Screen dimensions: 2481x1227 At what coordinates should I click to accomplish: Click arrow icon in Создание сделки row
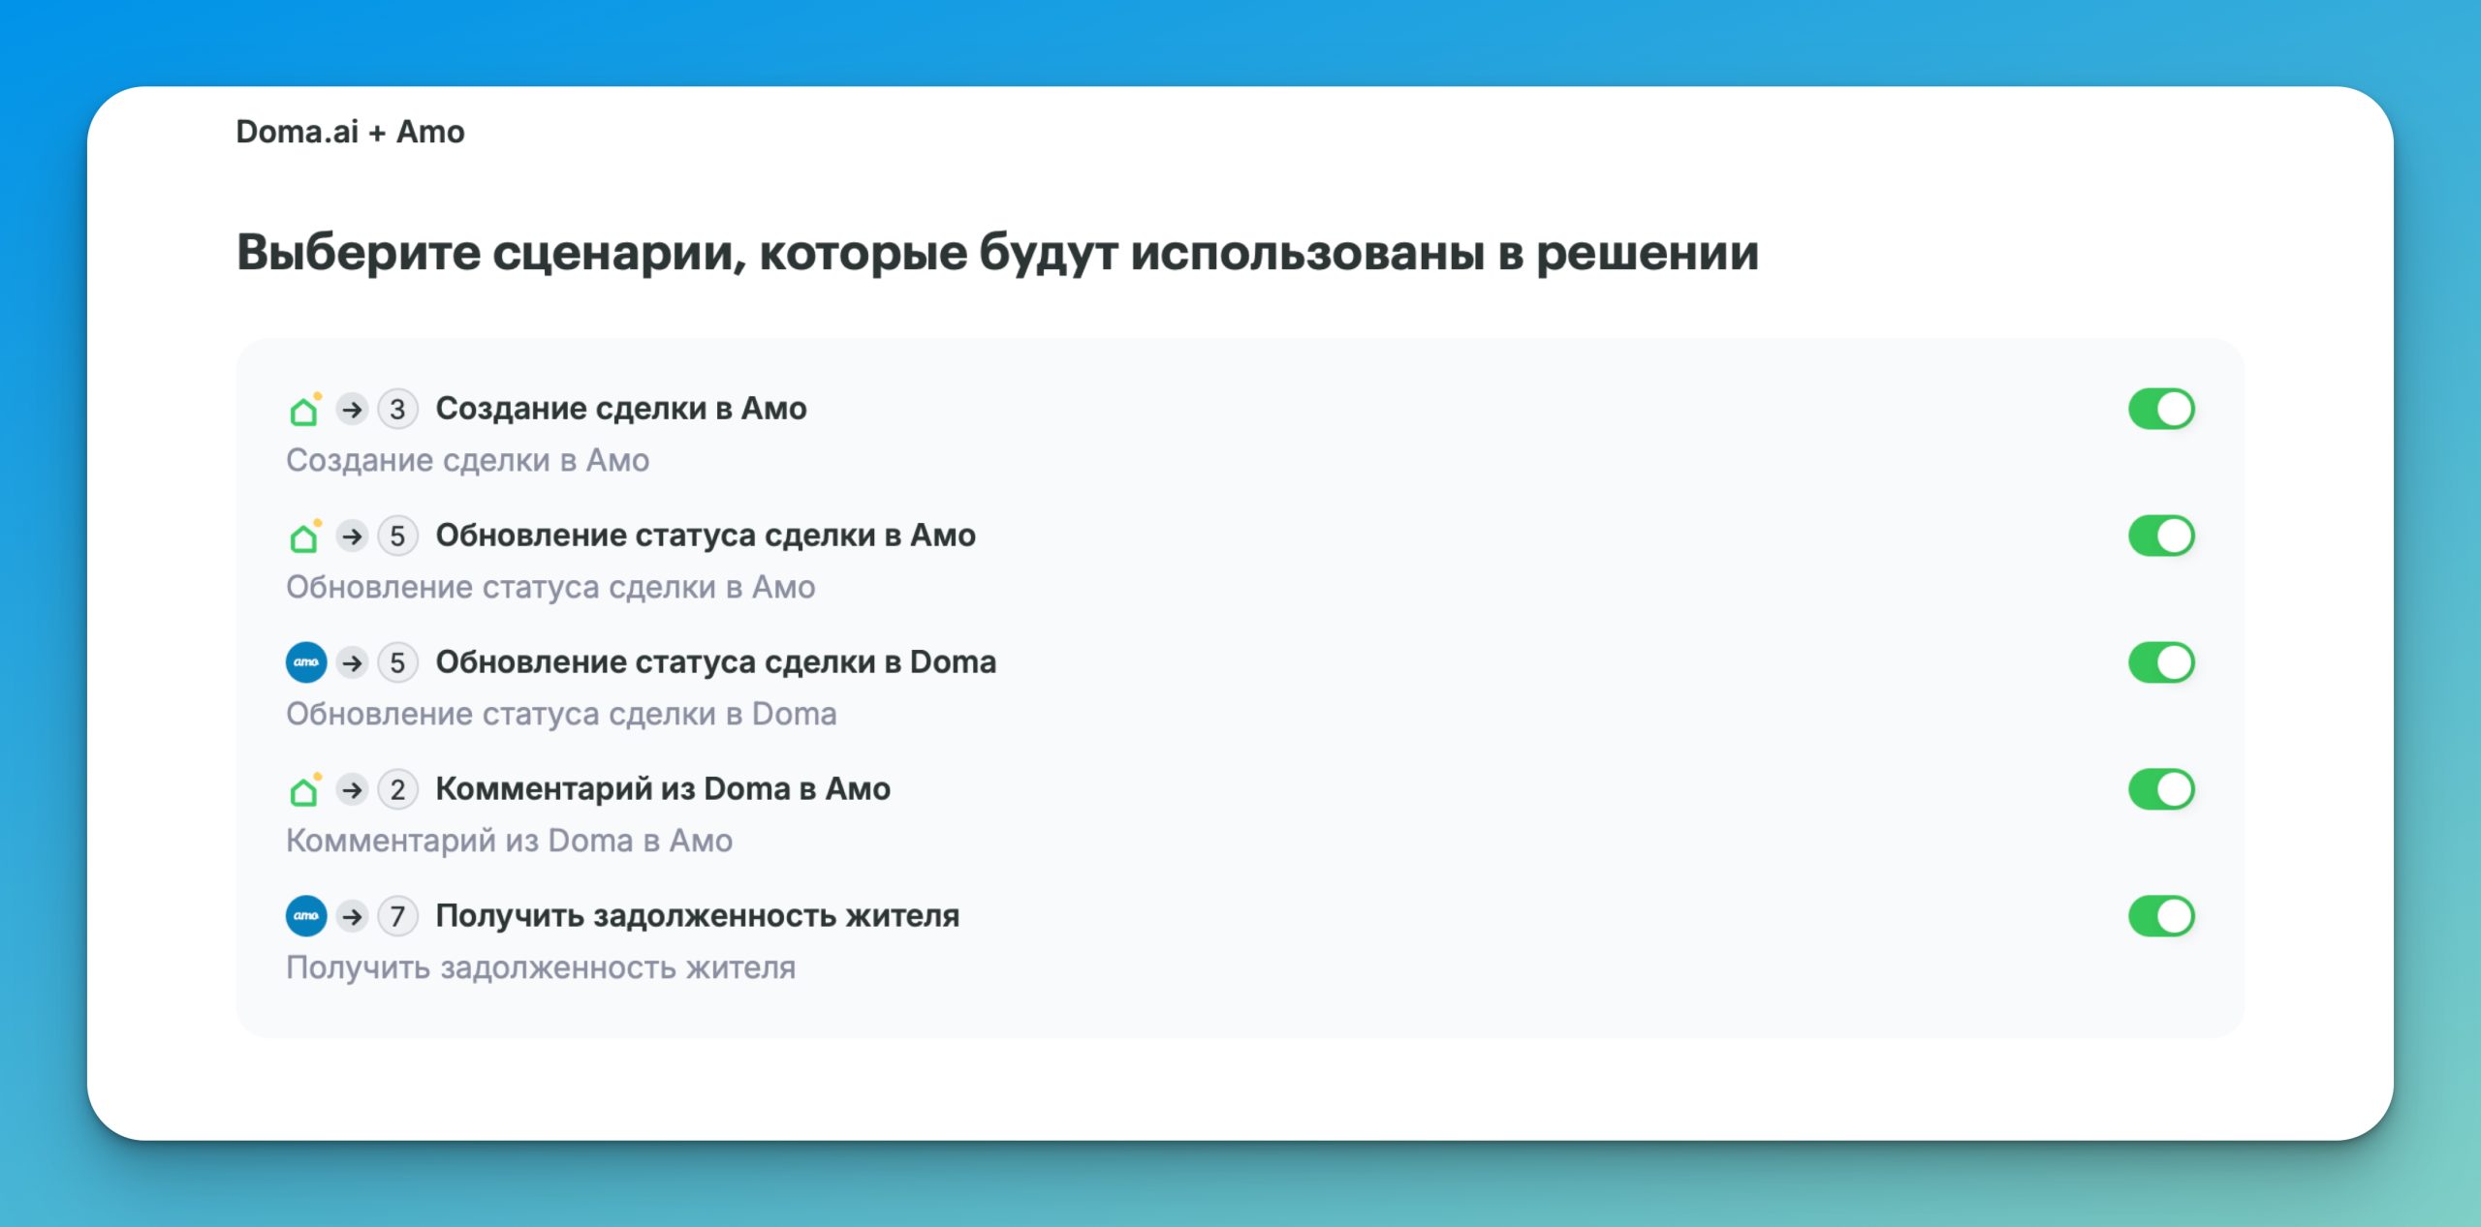353,410
